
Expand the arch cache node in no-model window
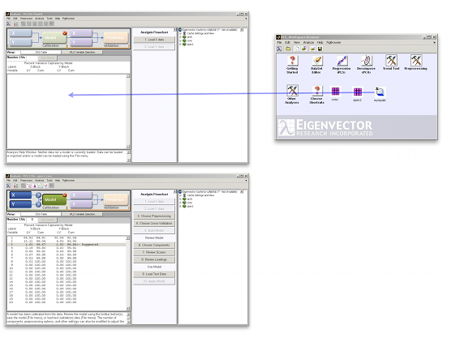pos(181,37)
